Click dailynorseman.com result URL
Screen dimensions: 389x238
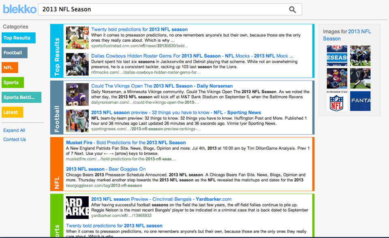pos(145,103)
